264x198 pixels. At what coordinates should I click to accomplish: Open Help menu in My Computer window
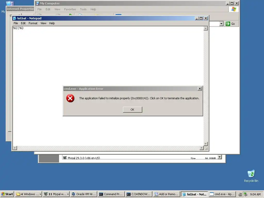click(x=93, y=9)
